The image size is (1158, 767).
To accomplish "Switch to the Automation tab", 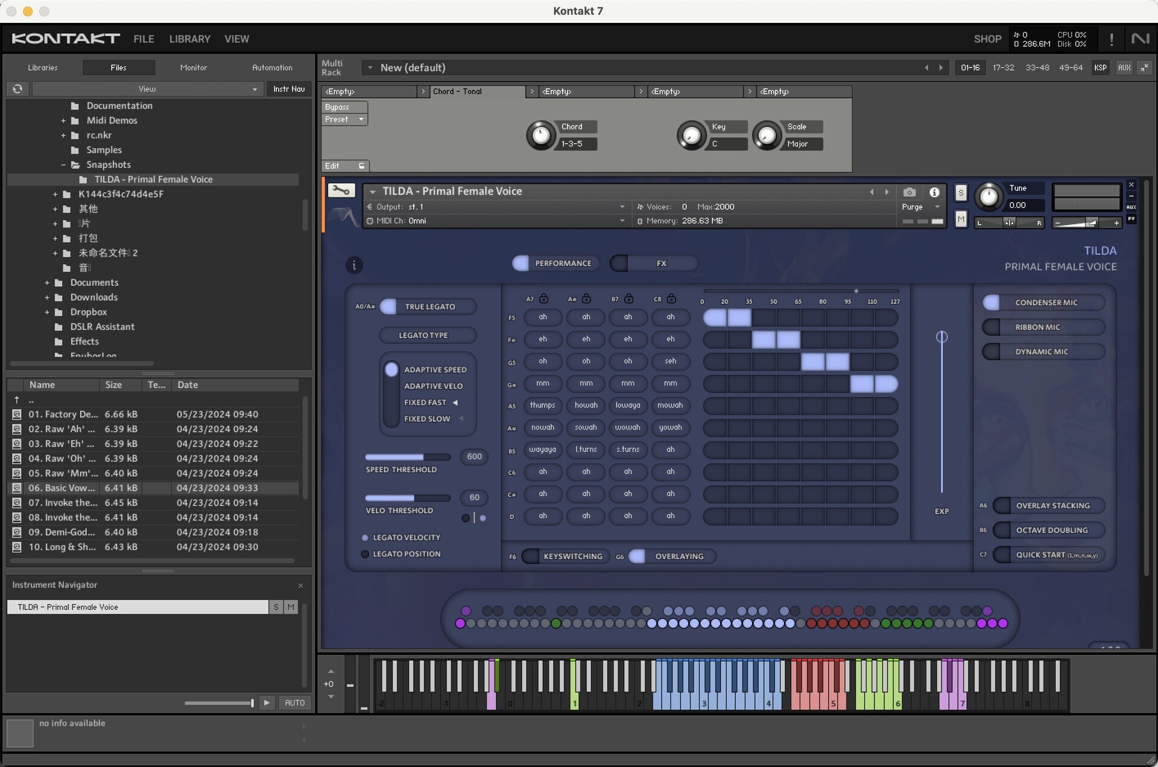I will coord(273,68).
